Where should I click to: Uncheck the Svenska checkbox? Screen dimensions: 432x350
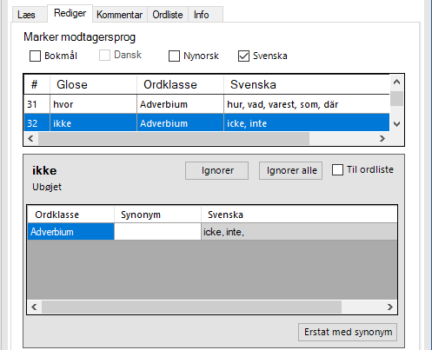point(243,56)
